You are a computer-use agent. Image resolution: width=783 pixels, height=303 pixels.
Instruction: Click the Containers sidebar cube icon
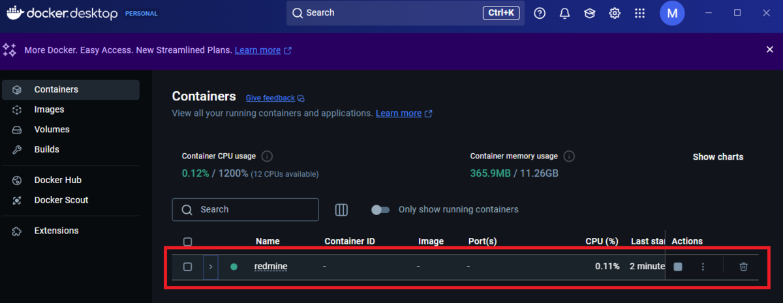(18, 90)
